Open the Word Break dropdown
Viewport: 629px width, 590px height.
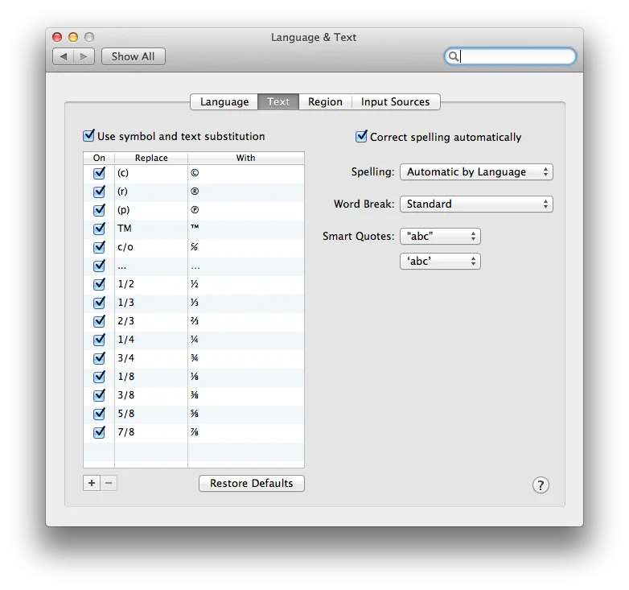[x=476, y=204]
